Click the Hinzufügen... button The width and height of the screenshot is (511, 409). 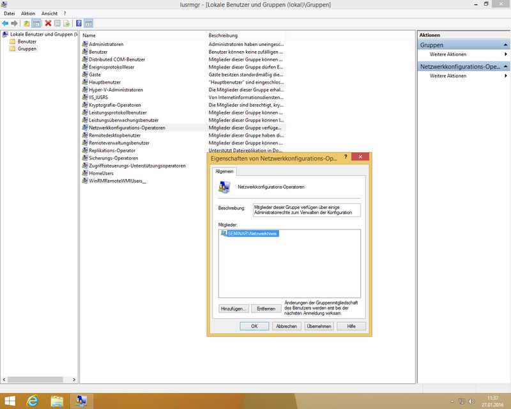[233, 308]
